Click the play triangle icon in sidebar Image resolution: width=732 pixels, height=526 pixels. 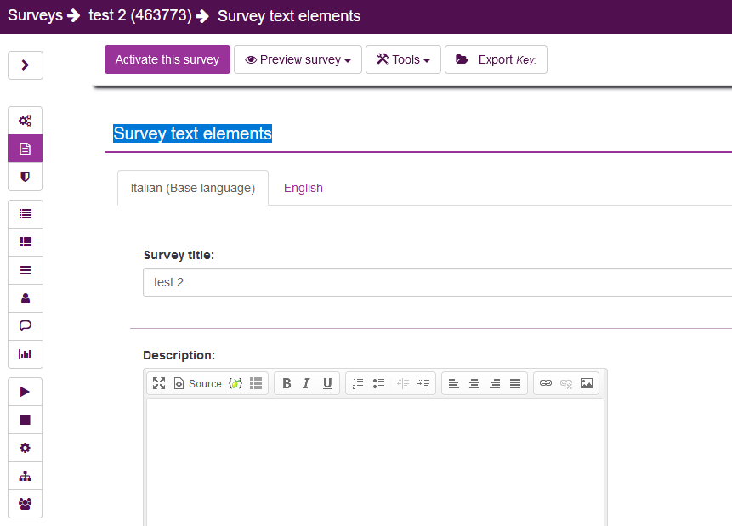point(25,392)
